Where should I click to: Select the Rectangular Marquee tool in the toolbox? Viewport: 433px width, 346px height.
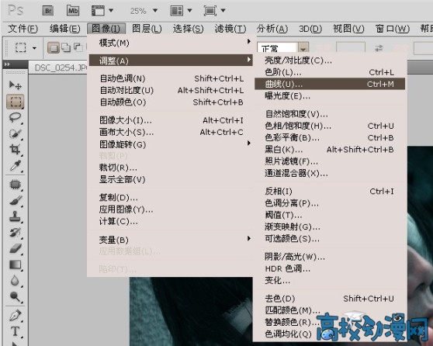pyautogui.click(x=16, y=102)
